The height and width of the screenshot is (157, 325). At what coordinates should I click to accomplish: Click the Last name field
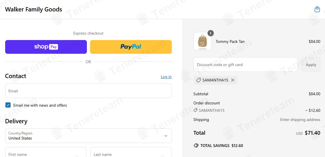(131, 153)
